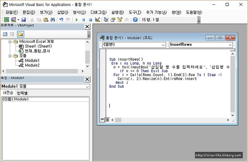The width and height of the screenshot is (248, 162).
Task: Click View Object in project panel
Action: [x=12, y=34]
